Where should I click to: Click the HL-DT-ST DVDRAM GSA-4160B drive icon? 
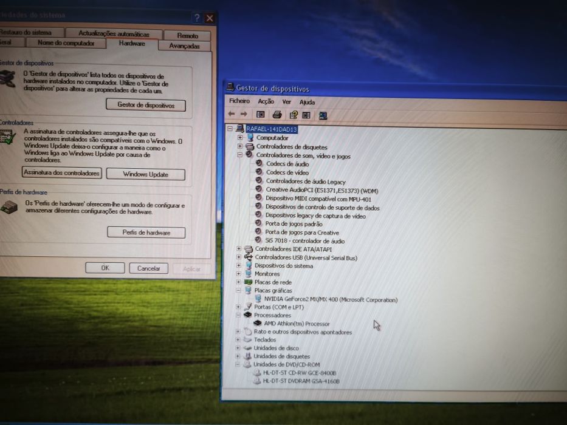click(256, 381)
